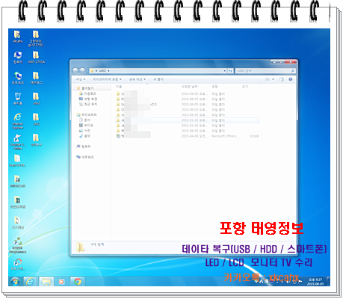Open 음악 (Music) library

tap(84, 136)
